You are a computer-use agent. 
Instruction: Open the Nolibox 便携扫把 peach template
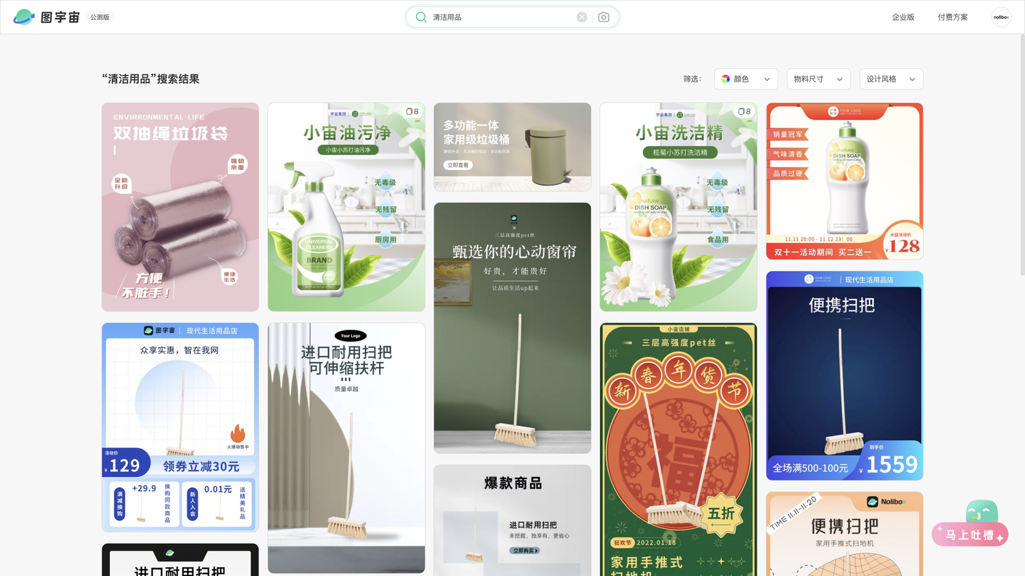(845, 534)
